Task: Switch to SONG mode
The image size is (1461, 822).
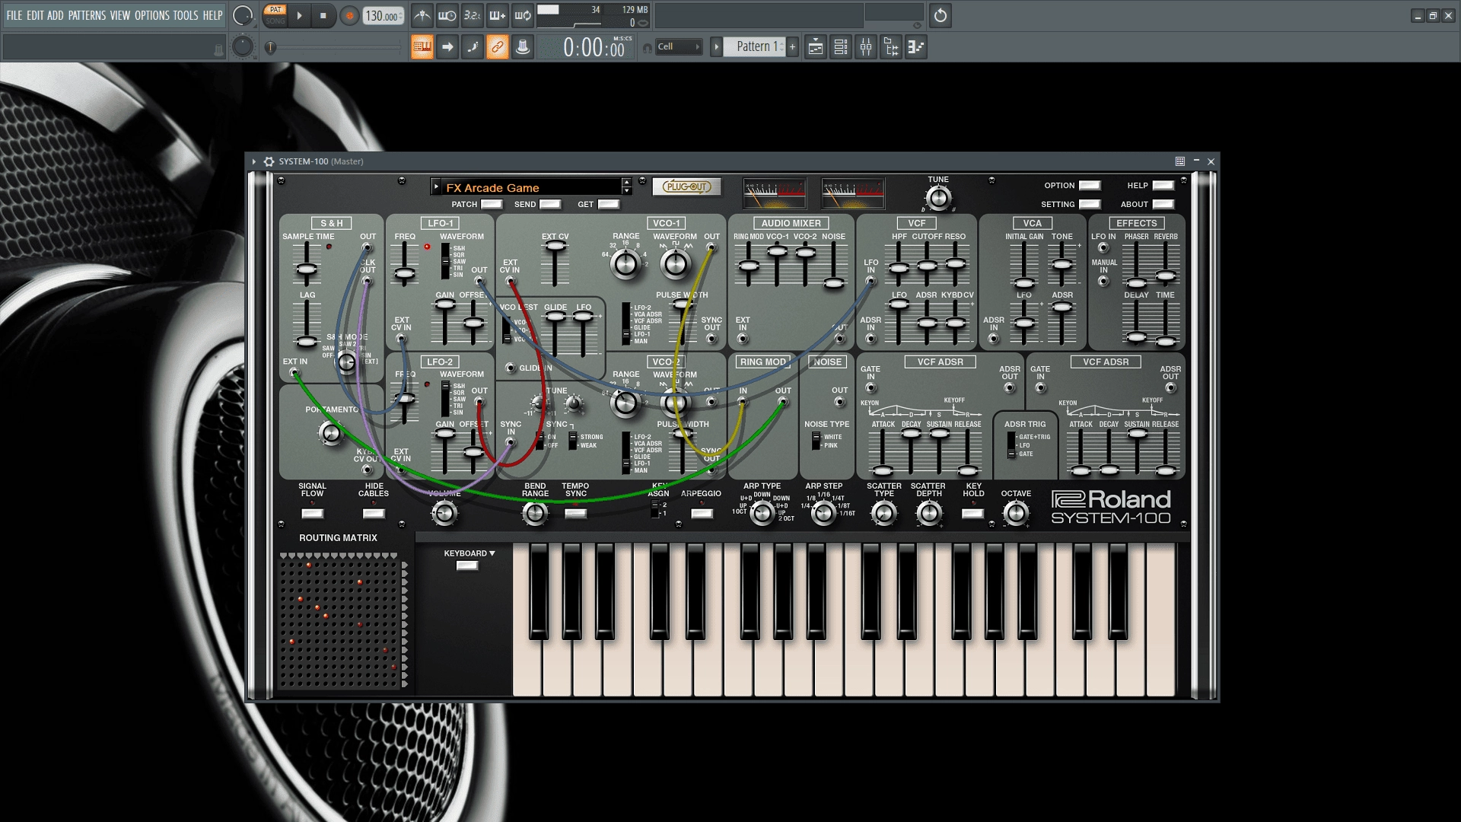Action: [275, 21]
